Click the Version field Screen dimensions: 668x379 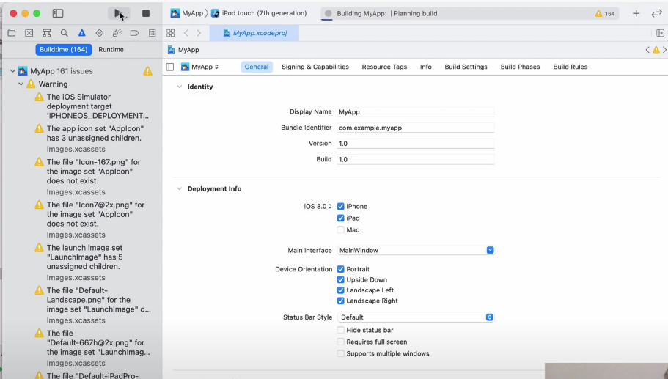415,144
